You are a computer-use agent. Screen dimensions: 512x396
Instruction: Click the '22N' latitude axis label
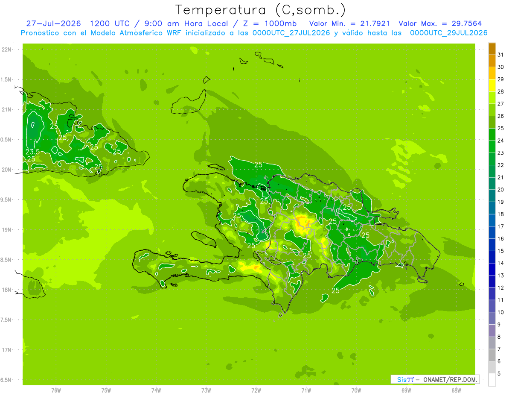click(x=7, y=50)
